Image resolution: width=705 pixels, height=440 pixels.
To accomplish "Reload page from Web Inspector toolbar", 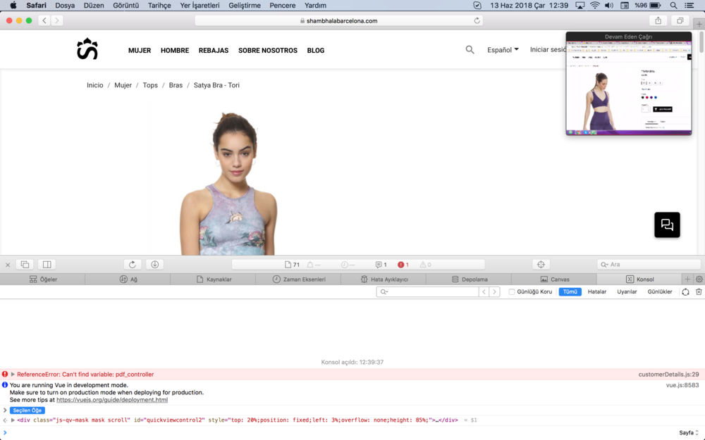I will (x=132, y=265).
